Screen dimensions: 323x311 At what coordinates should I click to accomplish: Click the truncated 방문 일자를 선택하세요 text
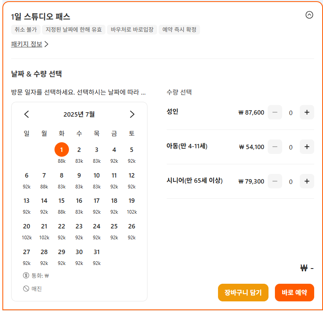coord(78,92)
